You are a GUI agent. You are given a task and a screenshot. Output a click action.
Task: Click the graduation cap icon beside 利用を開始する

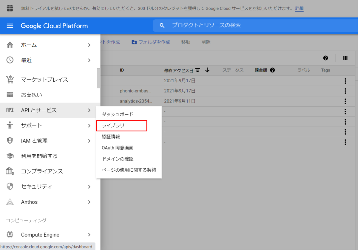point(10,156)
